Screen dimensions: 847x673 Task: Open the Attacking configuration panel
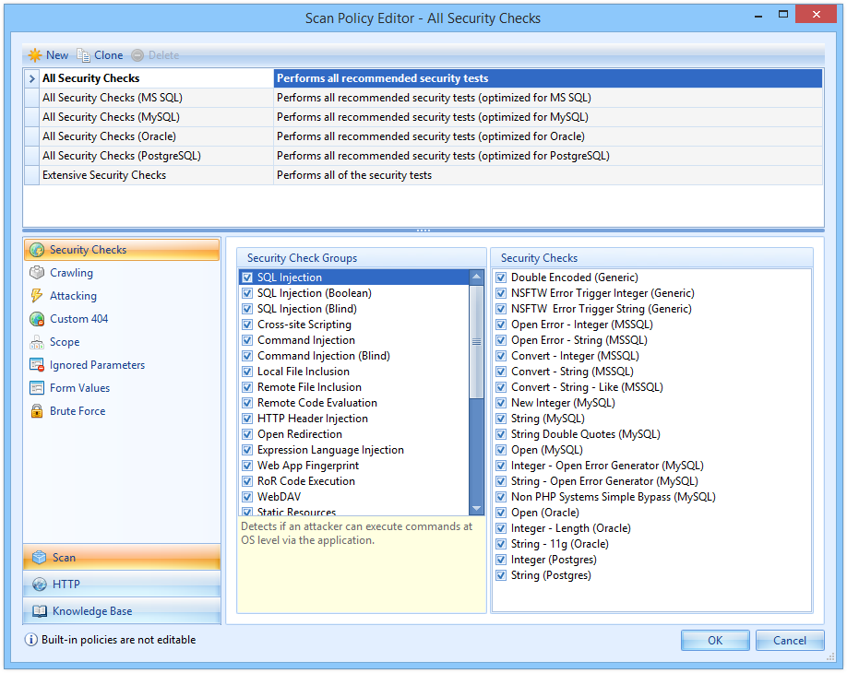36,295
